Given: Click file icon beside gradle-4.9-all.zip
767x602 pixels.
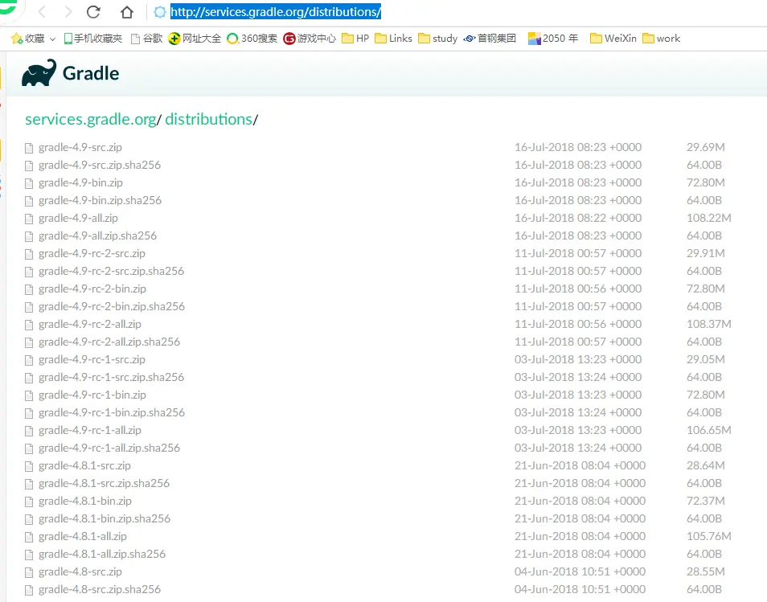Looking at the screenshot, I should click(29, 218).
